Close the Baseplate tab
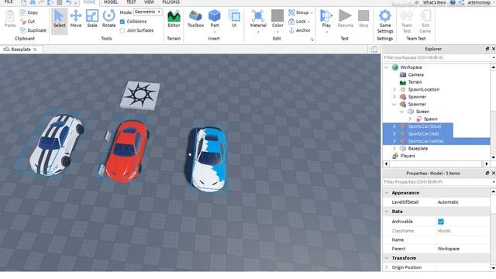Image resolution: width=496 pixels, height=279 pixels. 35,50
